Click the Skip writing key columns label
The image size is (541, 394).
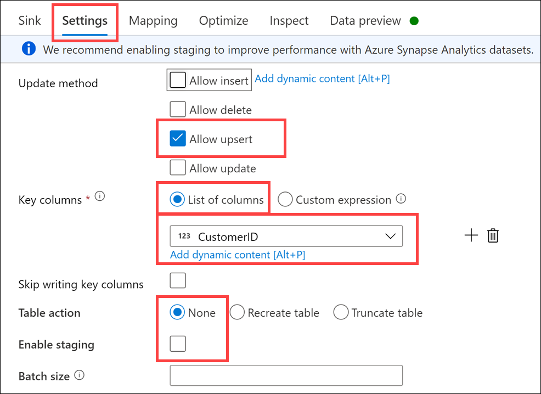coord(81,284)
